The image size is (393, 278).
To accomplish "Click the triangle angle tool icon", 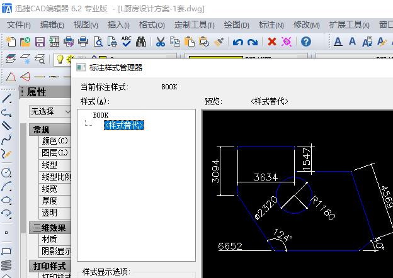I will (x=11, y=77).
